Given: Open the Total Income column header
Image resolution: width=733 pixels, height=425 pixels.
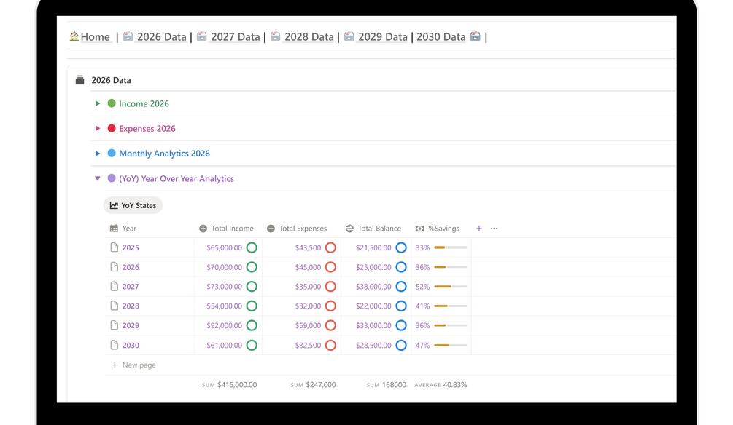Looking at the screenshot, I should [228, 229].
